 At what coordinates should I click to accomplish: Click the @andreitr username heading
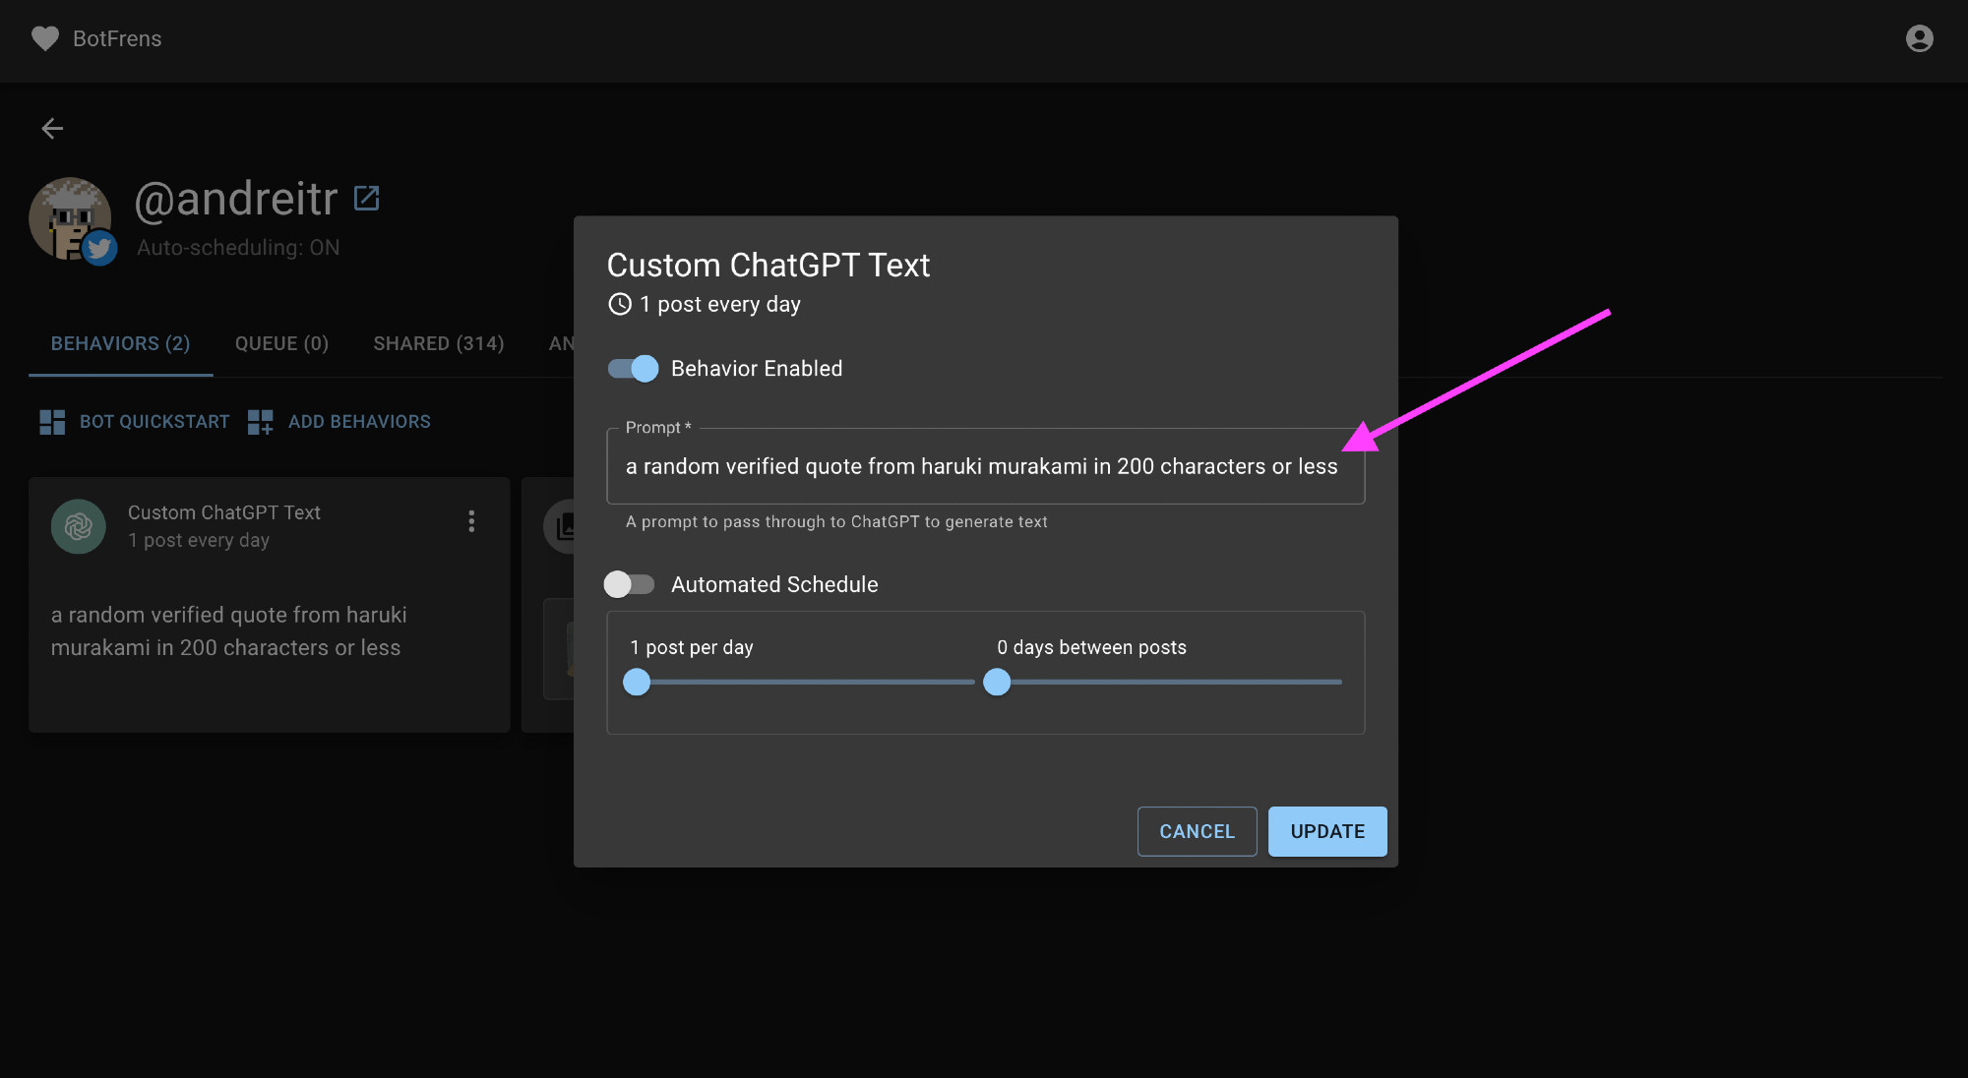[x=236, y=199]
